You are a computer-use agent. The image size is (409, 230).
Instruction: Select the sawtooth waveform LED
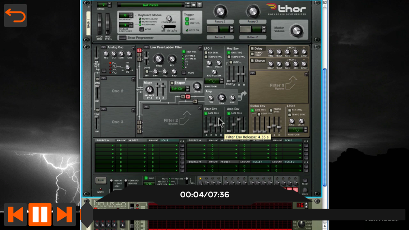(110, 63)
